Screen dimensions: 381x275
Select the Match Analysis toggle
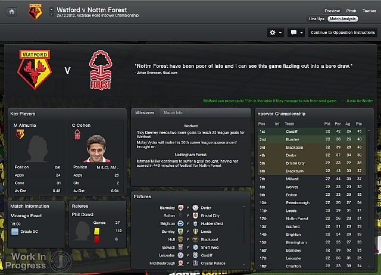click(342, 18)
